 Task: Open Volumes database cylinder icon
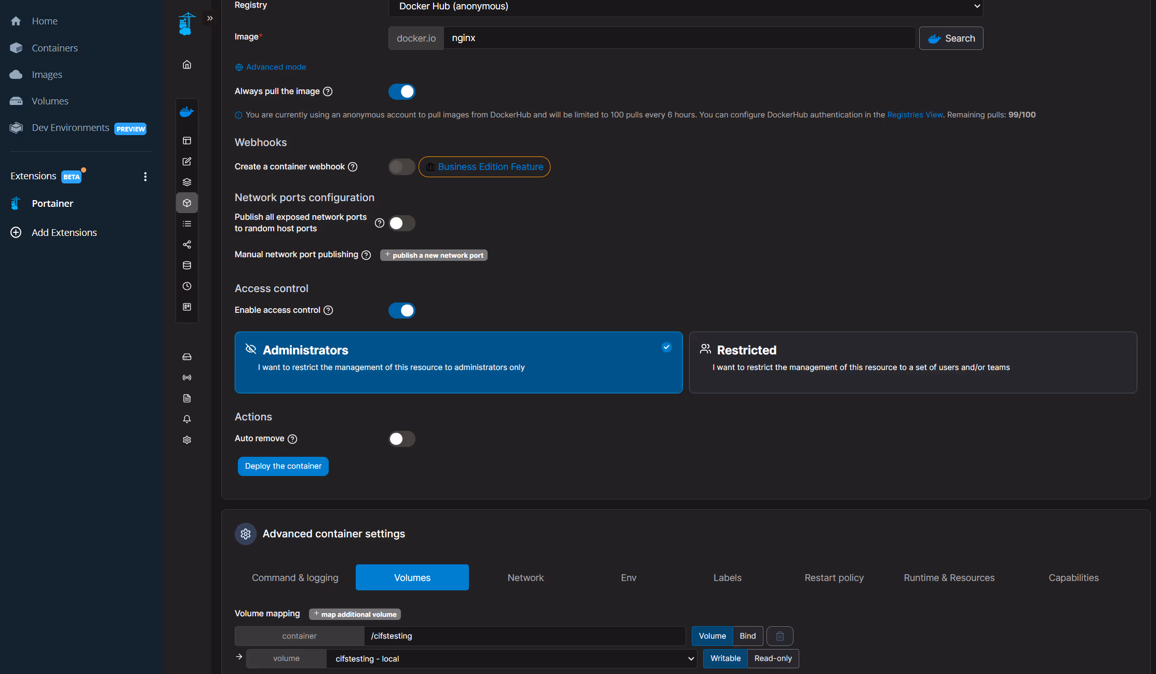point(187,266)
